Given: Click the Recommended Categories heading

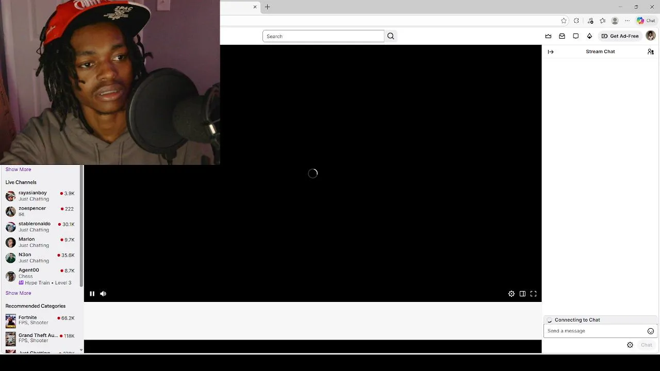Looking at the screenshot, I should pos(36,306).
